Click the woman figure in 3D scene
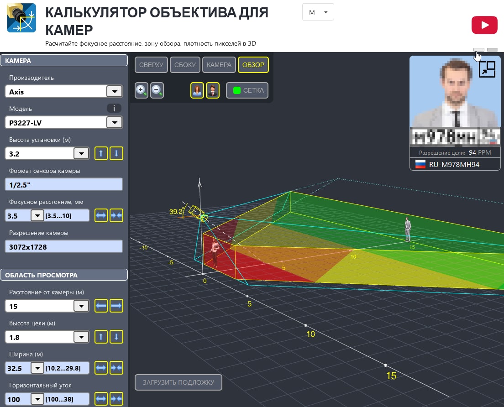Viewport: 504px width, 407px height. tap(215, 252)
